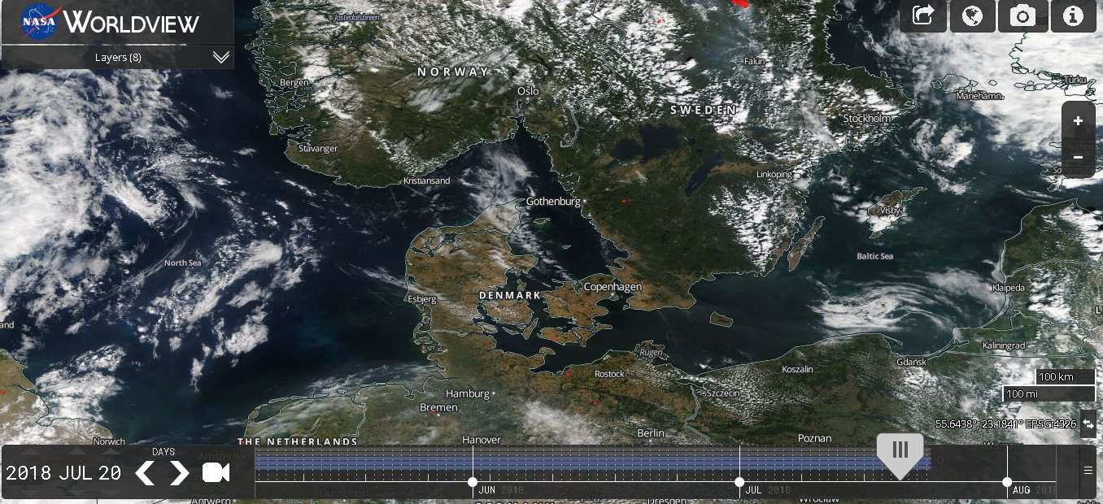1103x504 pixels.
Task: Click the Klaipeda map label
Action: tap(1008, 289)
